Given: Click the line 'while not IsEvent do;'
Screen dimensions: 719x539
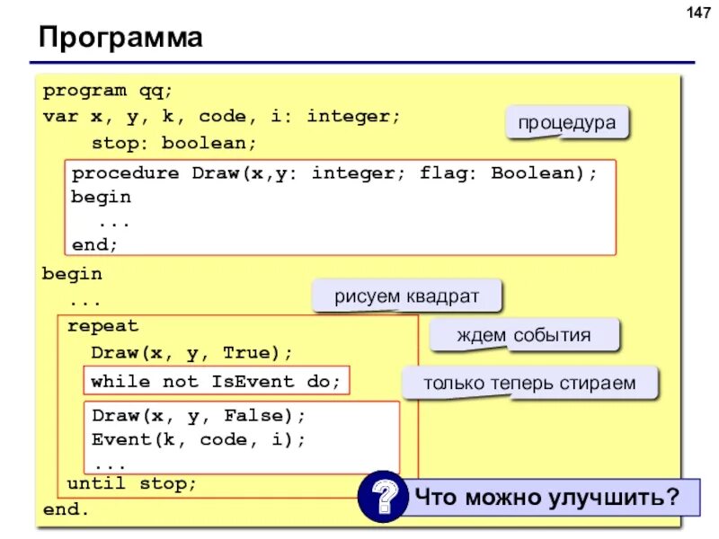Looking at the screenshot, I should (x=216, y=381).
